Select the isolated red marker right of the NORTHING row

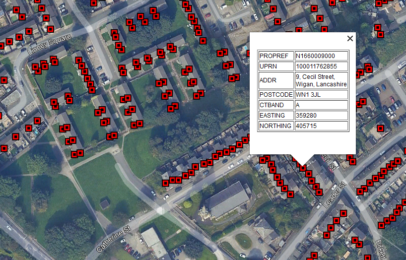(380, 128)
